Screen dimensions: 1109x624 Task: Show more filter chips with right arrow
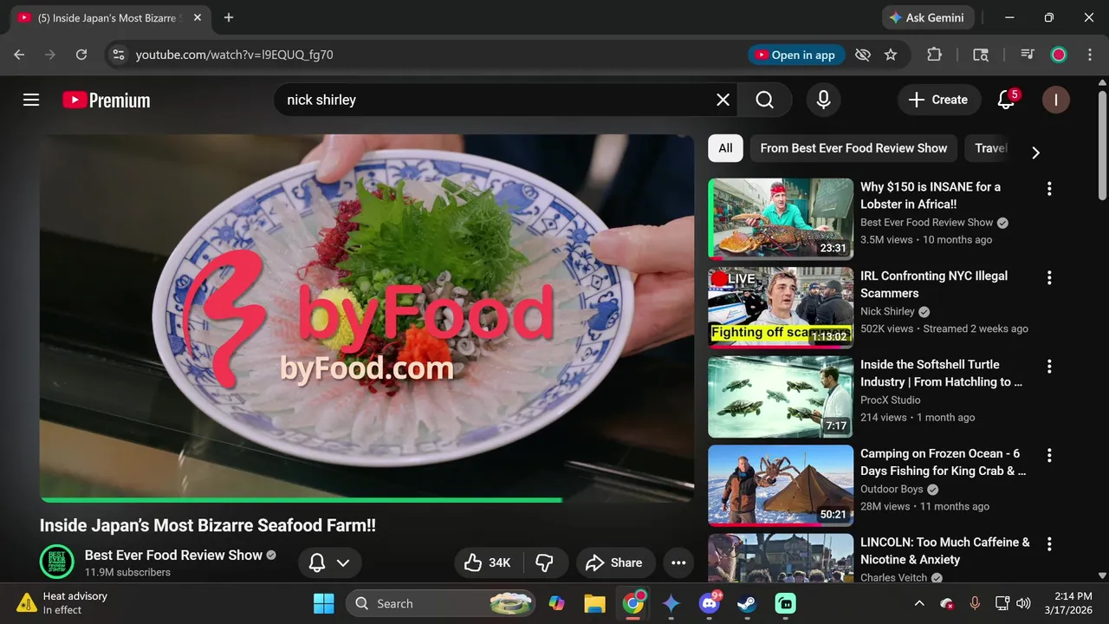[x=1035, y=153]
